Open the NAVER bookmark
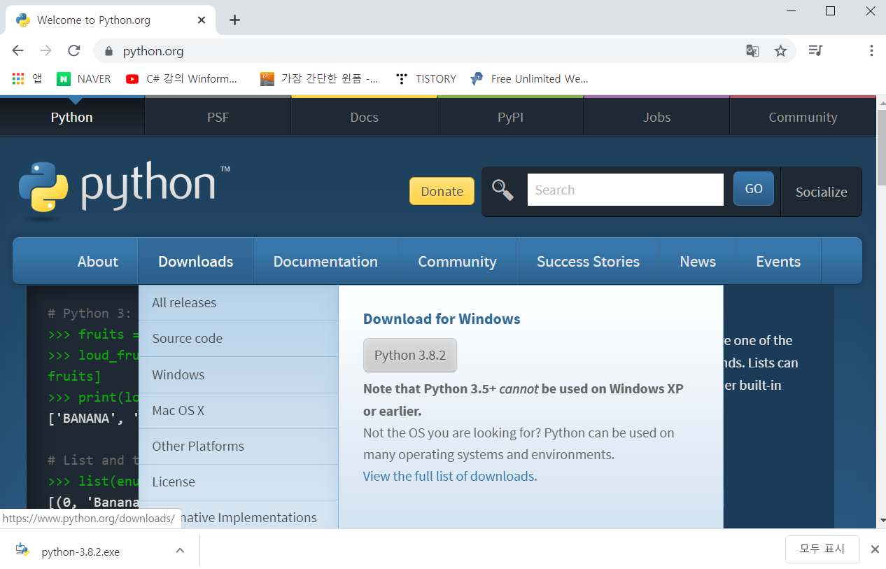 pos(84,78)
